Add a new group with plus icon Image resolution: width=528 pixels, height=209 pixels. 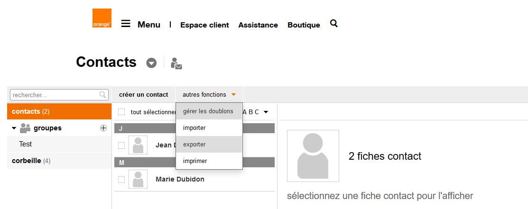103,128
